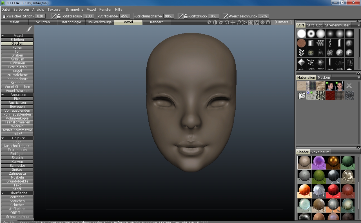
Task: Toggle the Weicher Strich checkbox
Action: coord(4,16)
